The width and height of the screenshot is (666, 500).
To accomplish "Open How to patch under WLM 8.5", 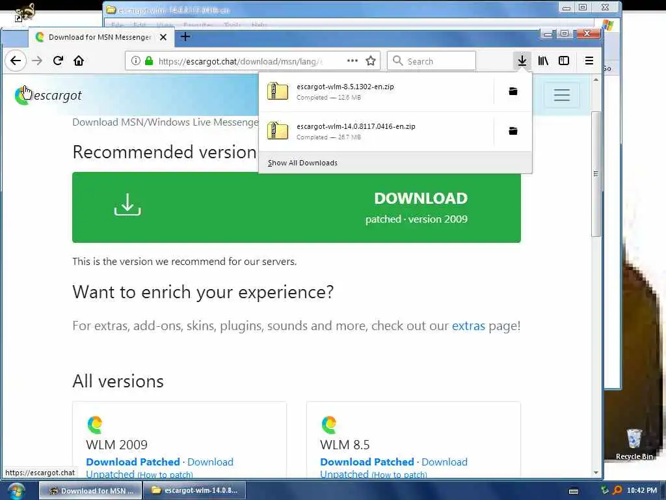I will [399, 475].
